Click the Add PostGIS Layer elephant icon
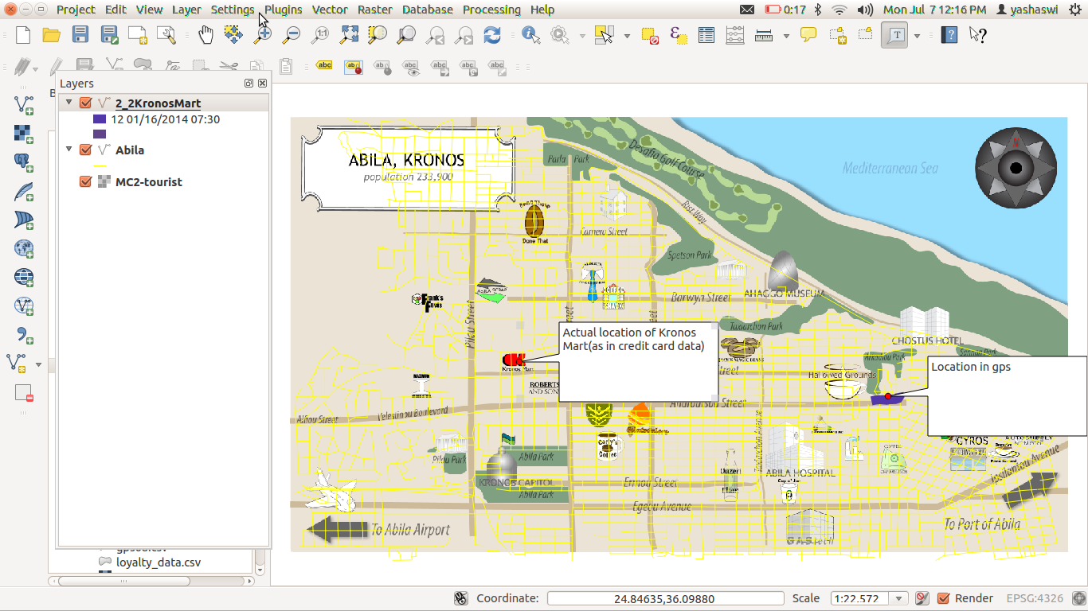Image resolution: width=1088 pixels, height=611 pixels. (x=24, y=162)
